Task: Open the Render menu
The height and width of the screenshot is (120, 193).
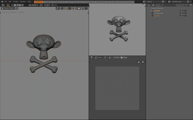Action: tap(16, 2)
